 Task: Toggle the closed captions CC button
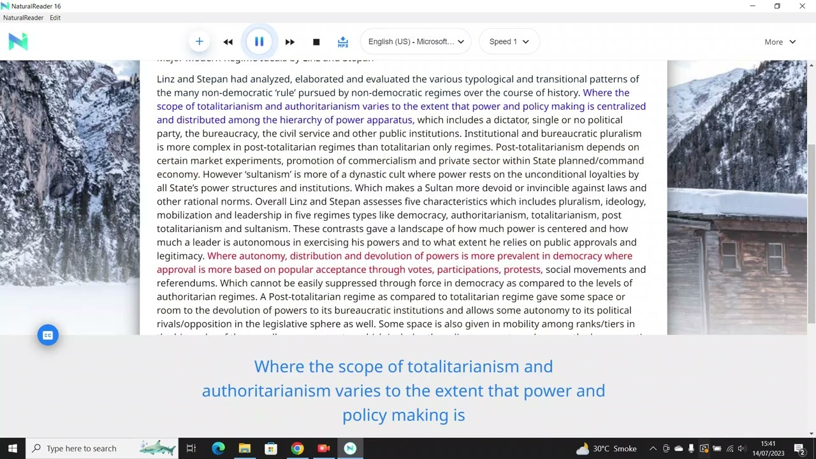click(48, 335)
